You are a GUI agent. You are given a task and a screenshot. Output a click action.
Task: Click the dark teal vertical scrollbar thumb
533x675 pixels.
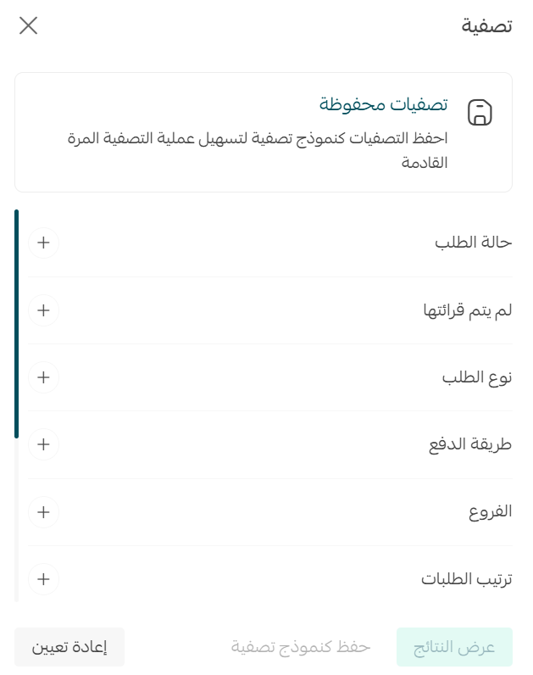(x=16, y=324)
